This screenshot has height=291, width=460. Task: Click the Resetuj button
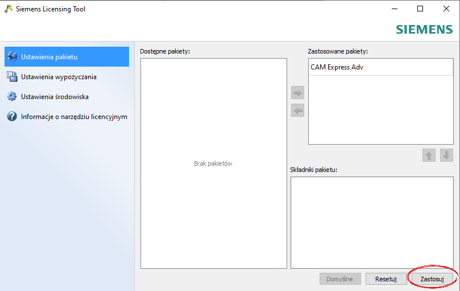coord(386,279)
